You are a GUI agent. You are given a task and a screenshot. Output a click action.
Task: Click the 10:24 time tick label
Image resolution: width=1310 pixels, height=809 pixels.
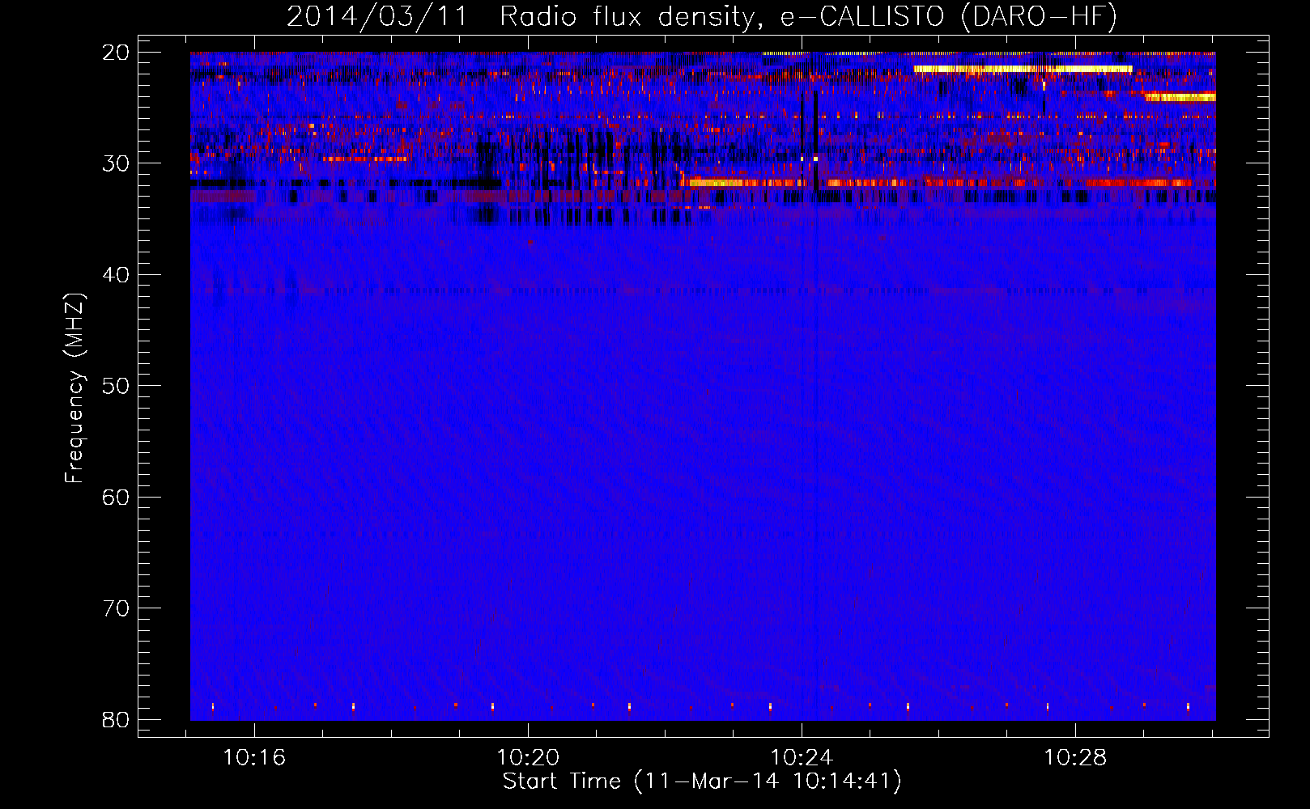tap(802, 758)
